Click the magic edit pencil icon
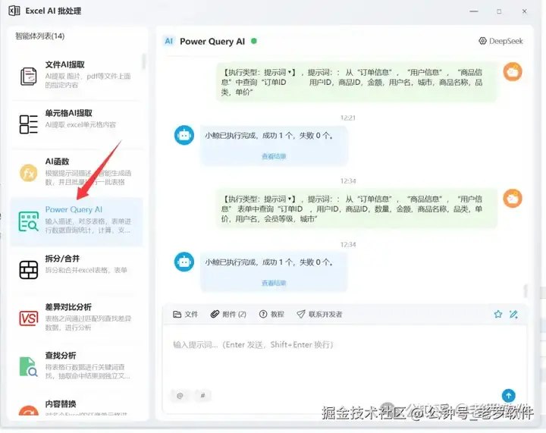This screenshot has width=546, height=433. (513, 314)
